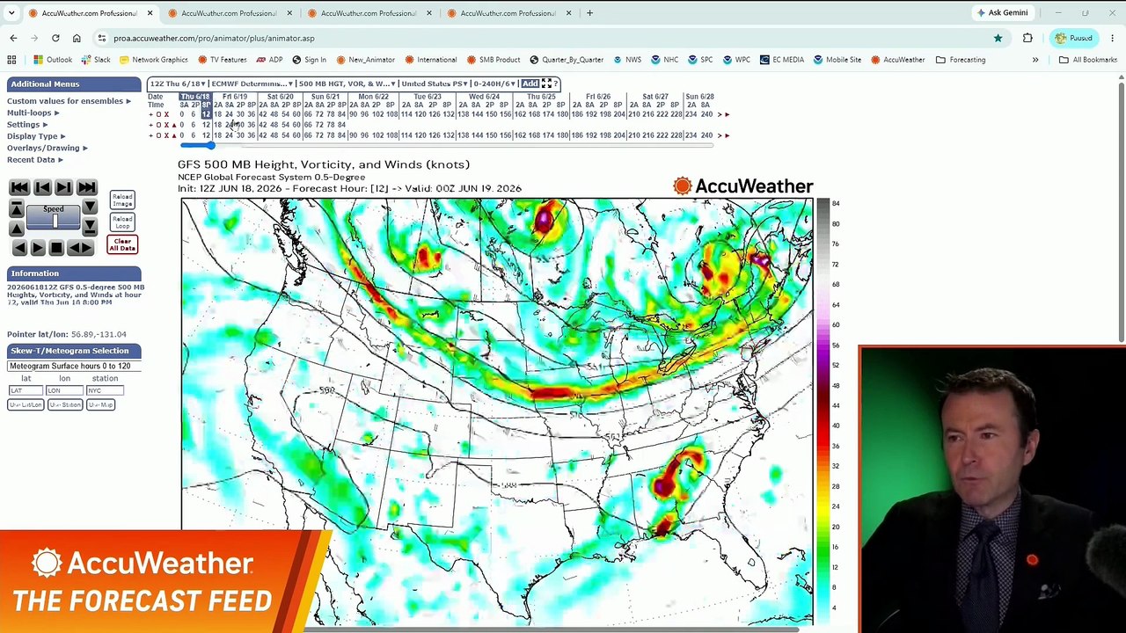Open the All Bookmarks folder
The width and height of the screenshot is (1126, 633).
click(x=1088, y=60)
